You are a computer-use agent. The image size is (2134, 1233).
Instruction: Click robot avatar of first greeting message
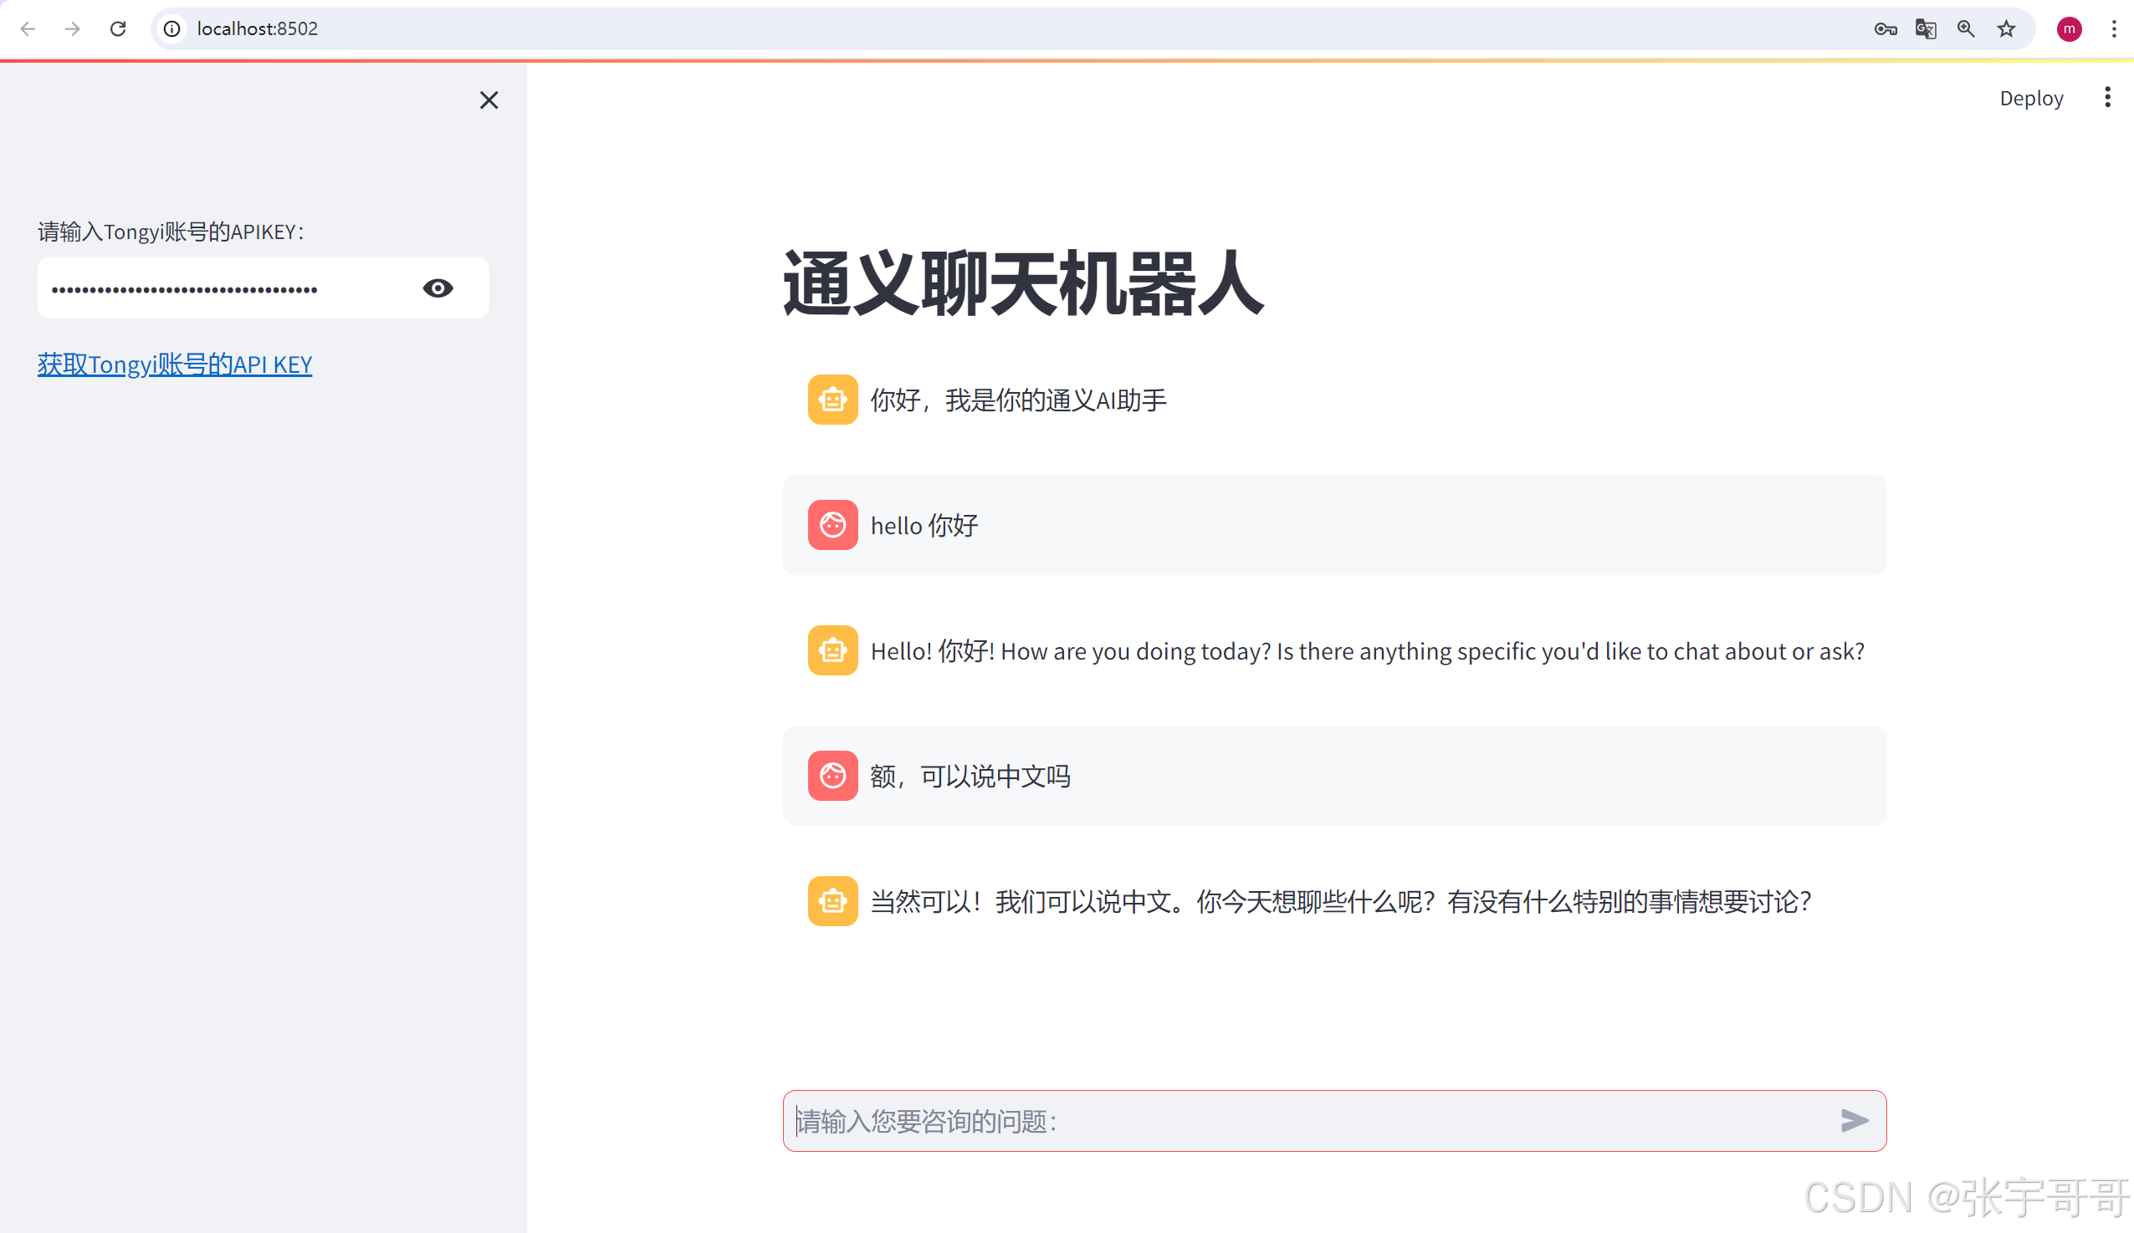[832, 400]
